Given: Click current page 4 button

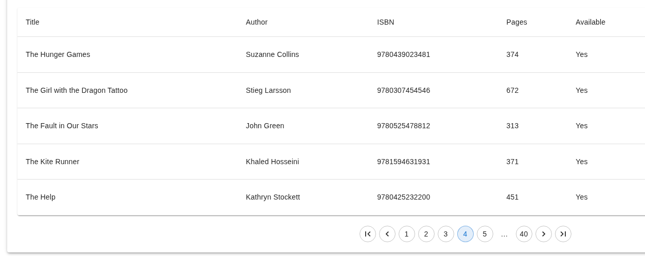Looking at the screenshot, I should coord(465,234).
